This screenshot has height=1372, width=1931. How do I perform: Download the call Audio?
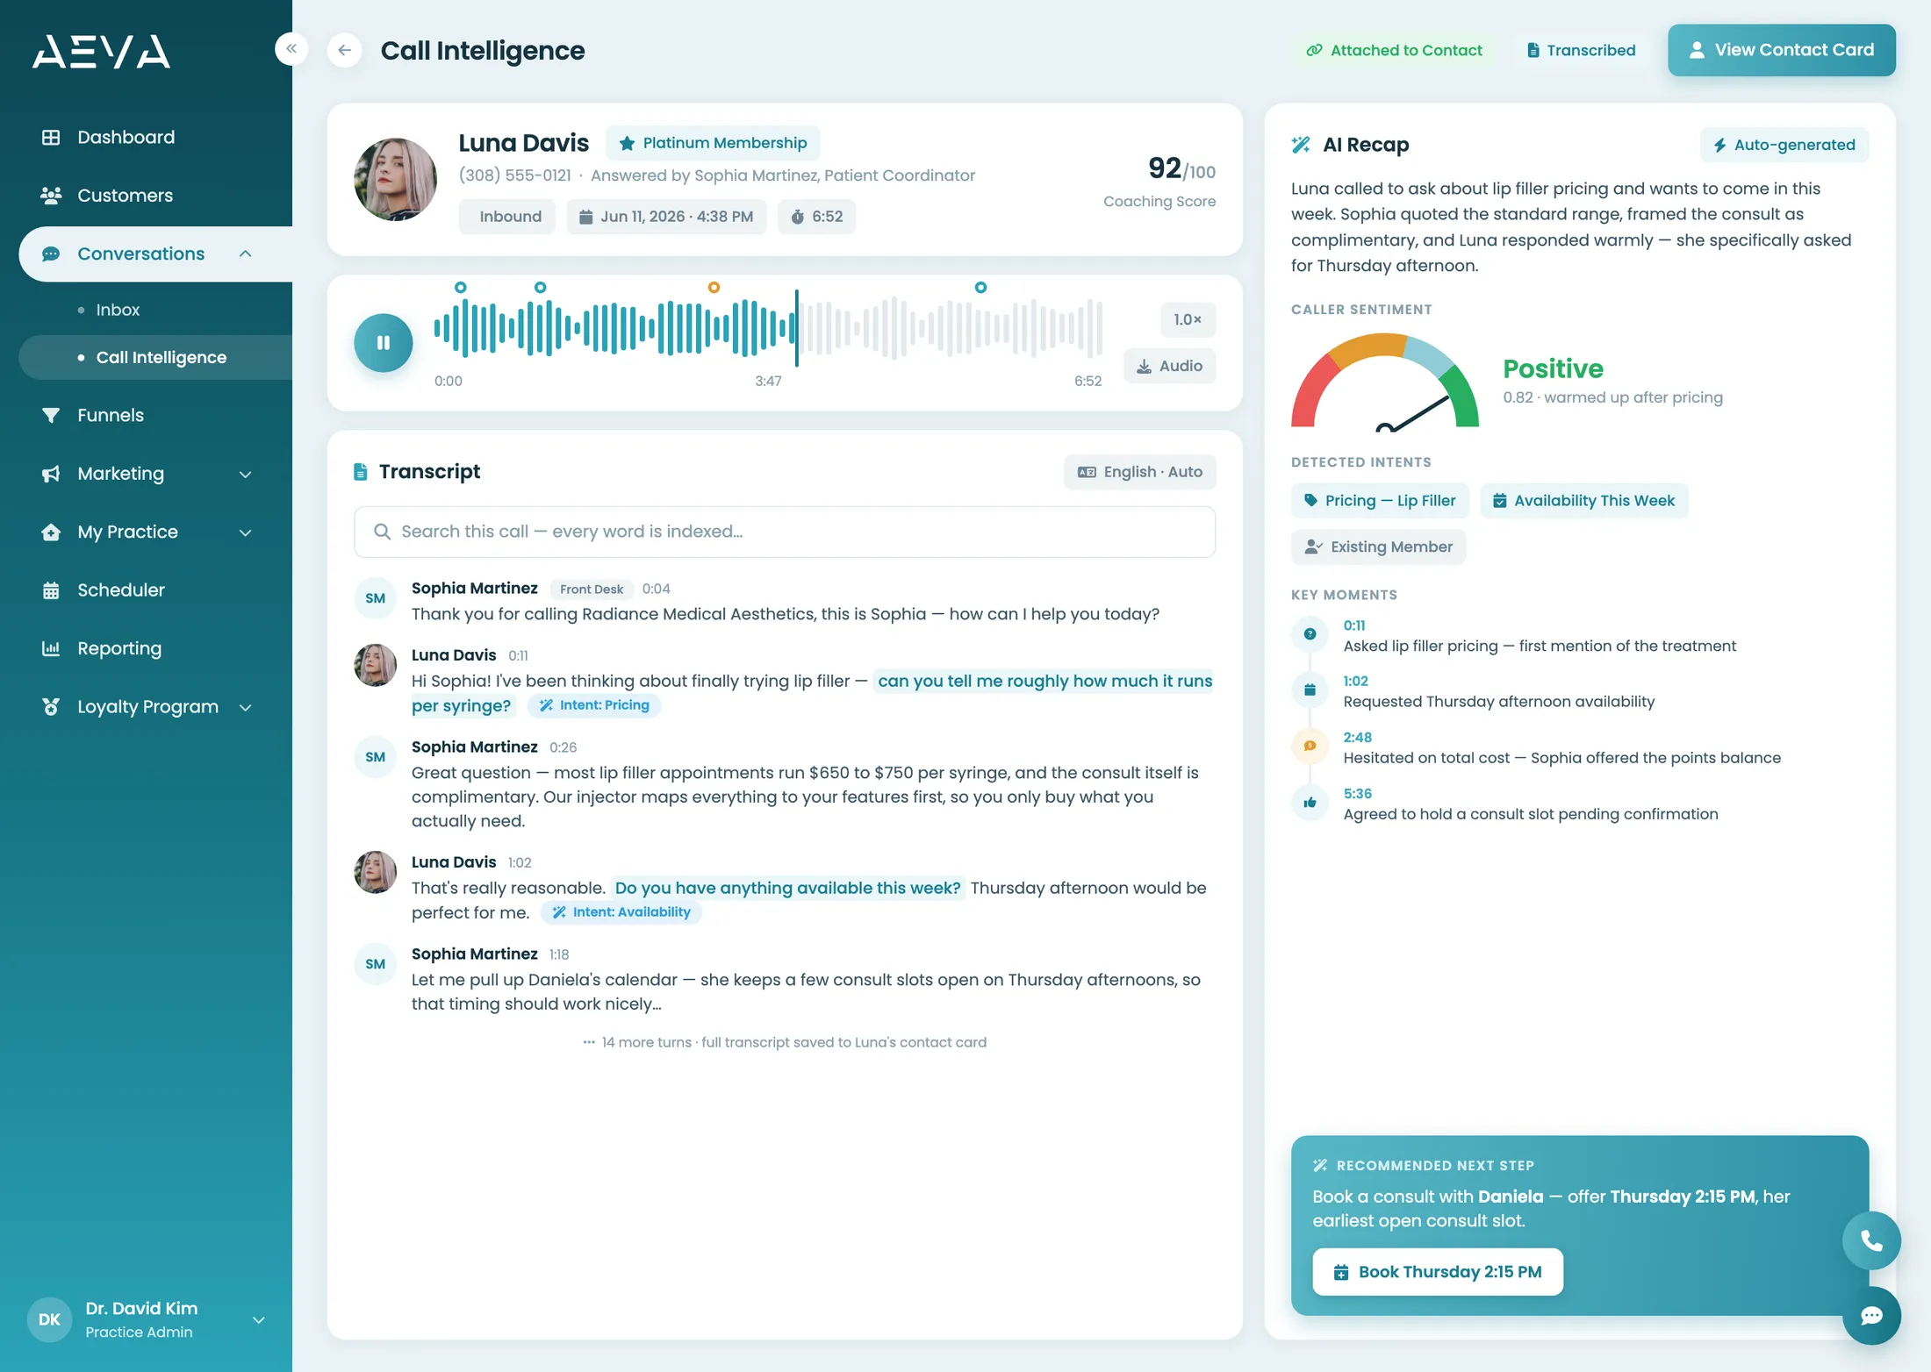pos(1170,367)
